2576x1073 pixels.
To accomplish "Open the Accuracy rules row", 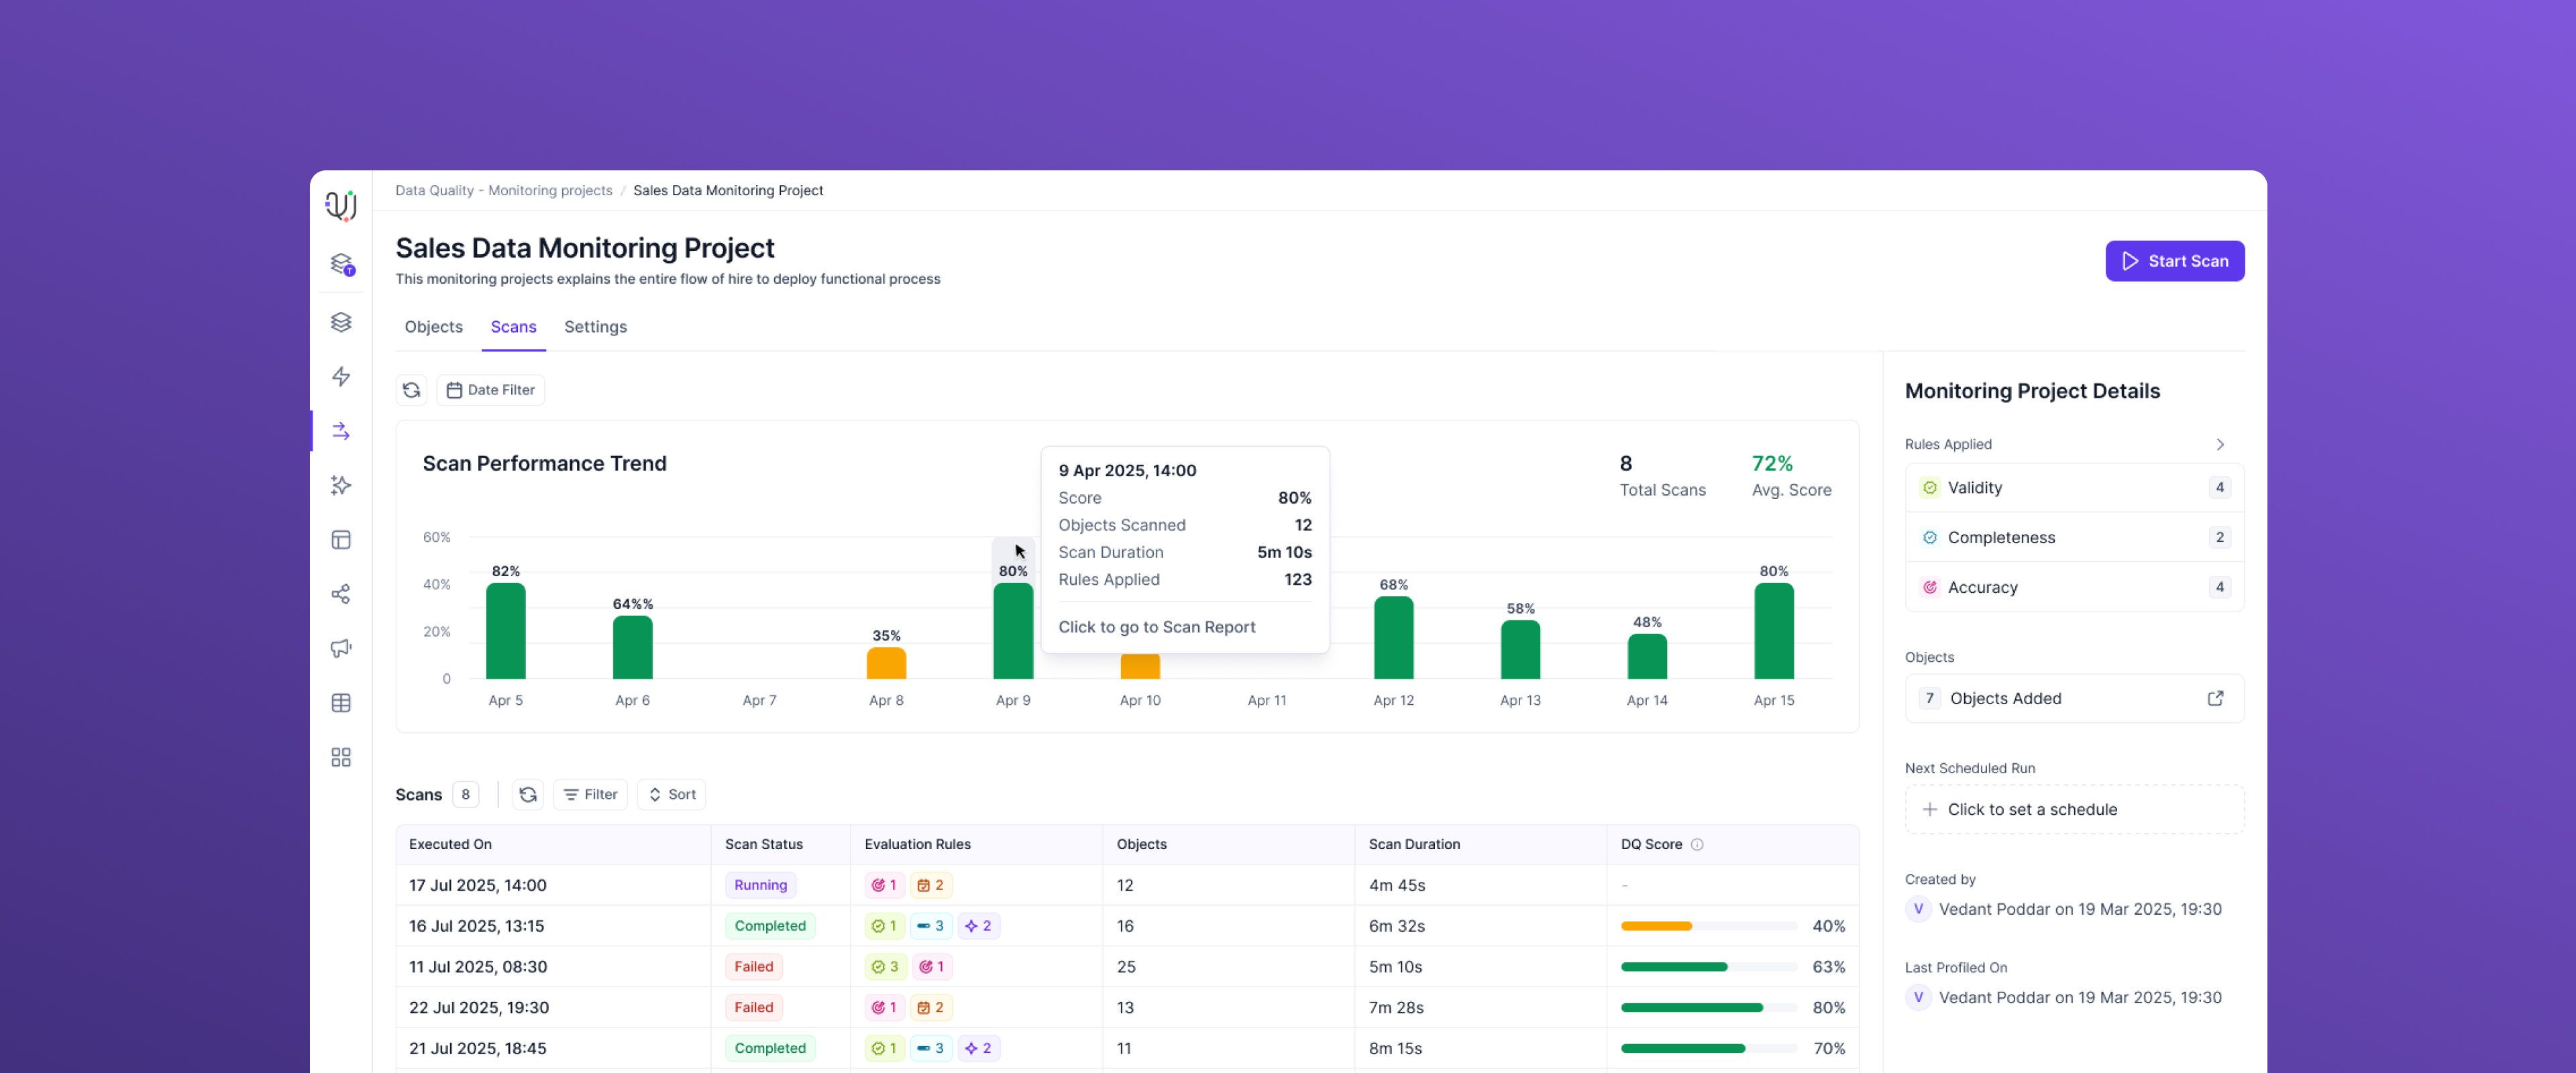I will click(2074, 587).
